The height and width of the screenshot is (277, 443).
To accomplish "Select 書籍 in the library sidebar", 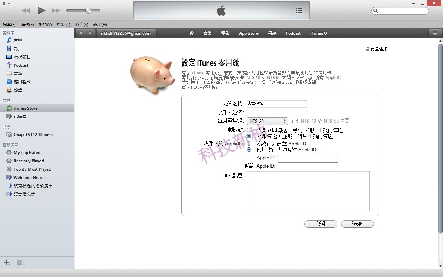I will tap(37, 73).
